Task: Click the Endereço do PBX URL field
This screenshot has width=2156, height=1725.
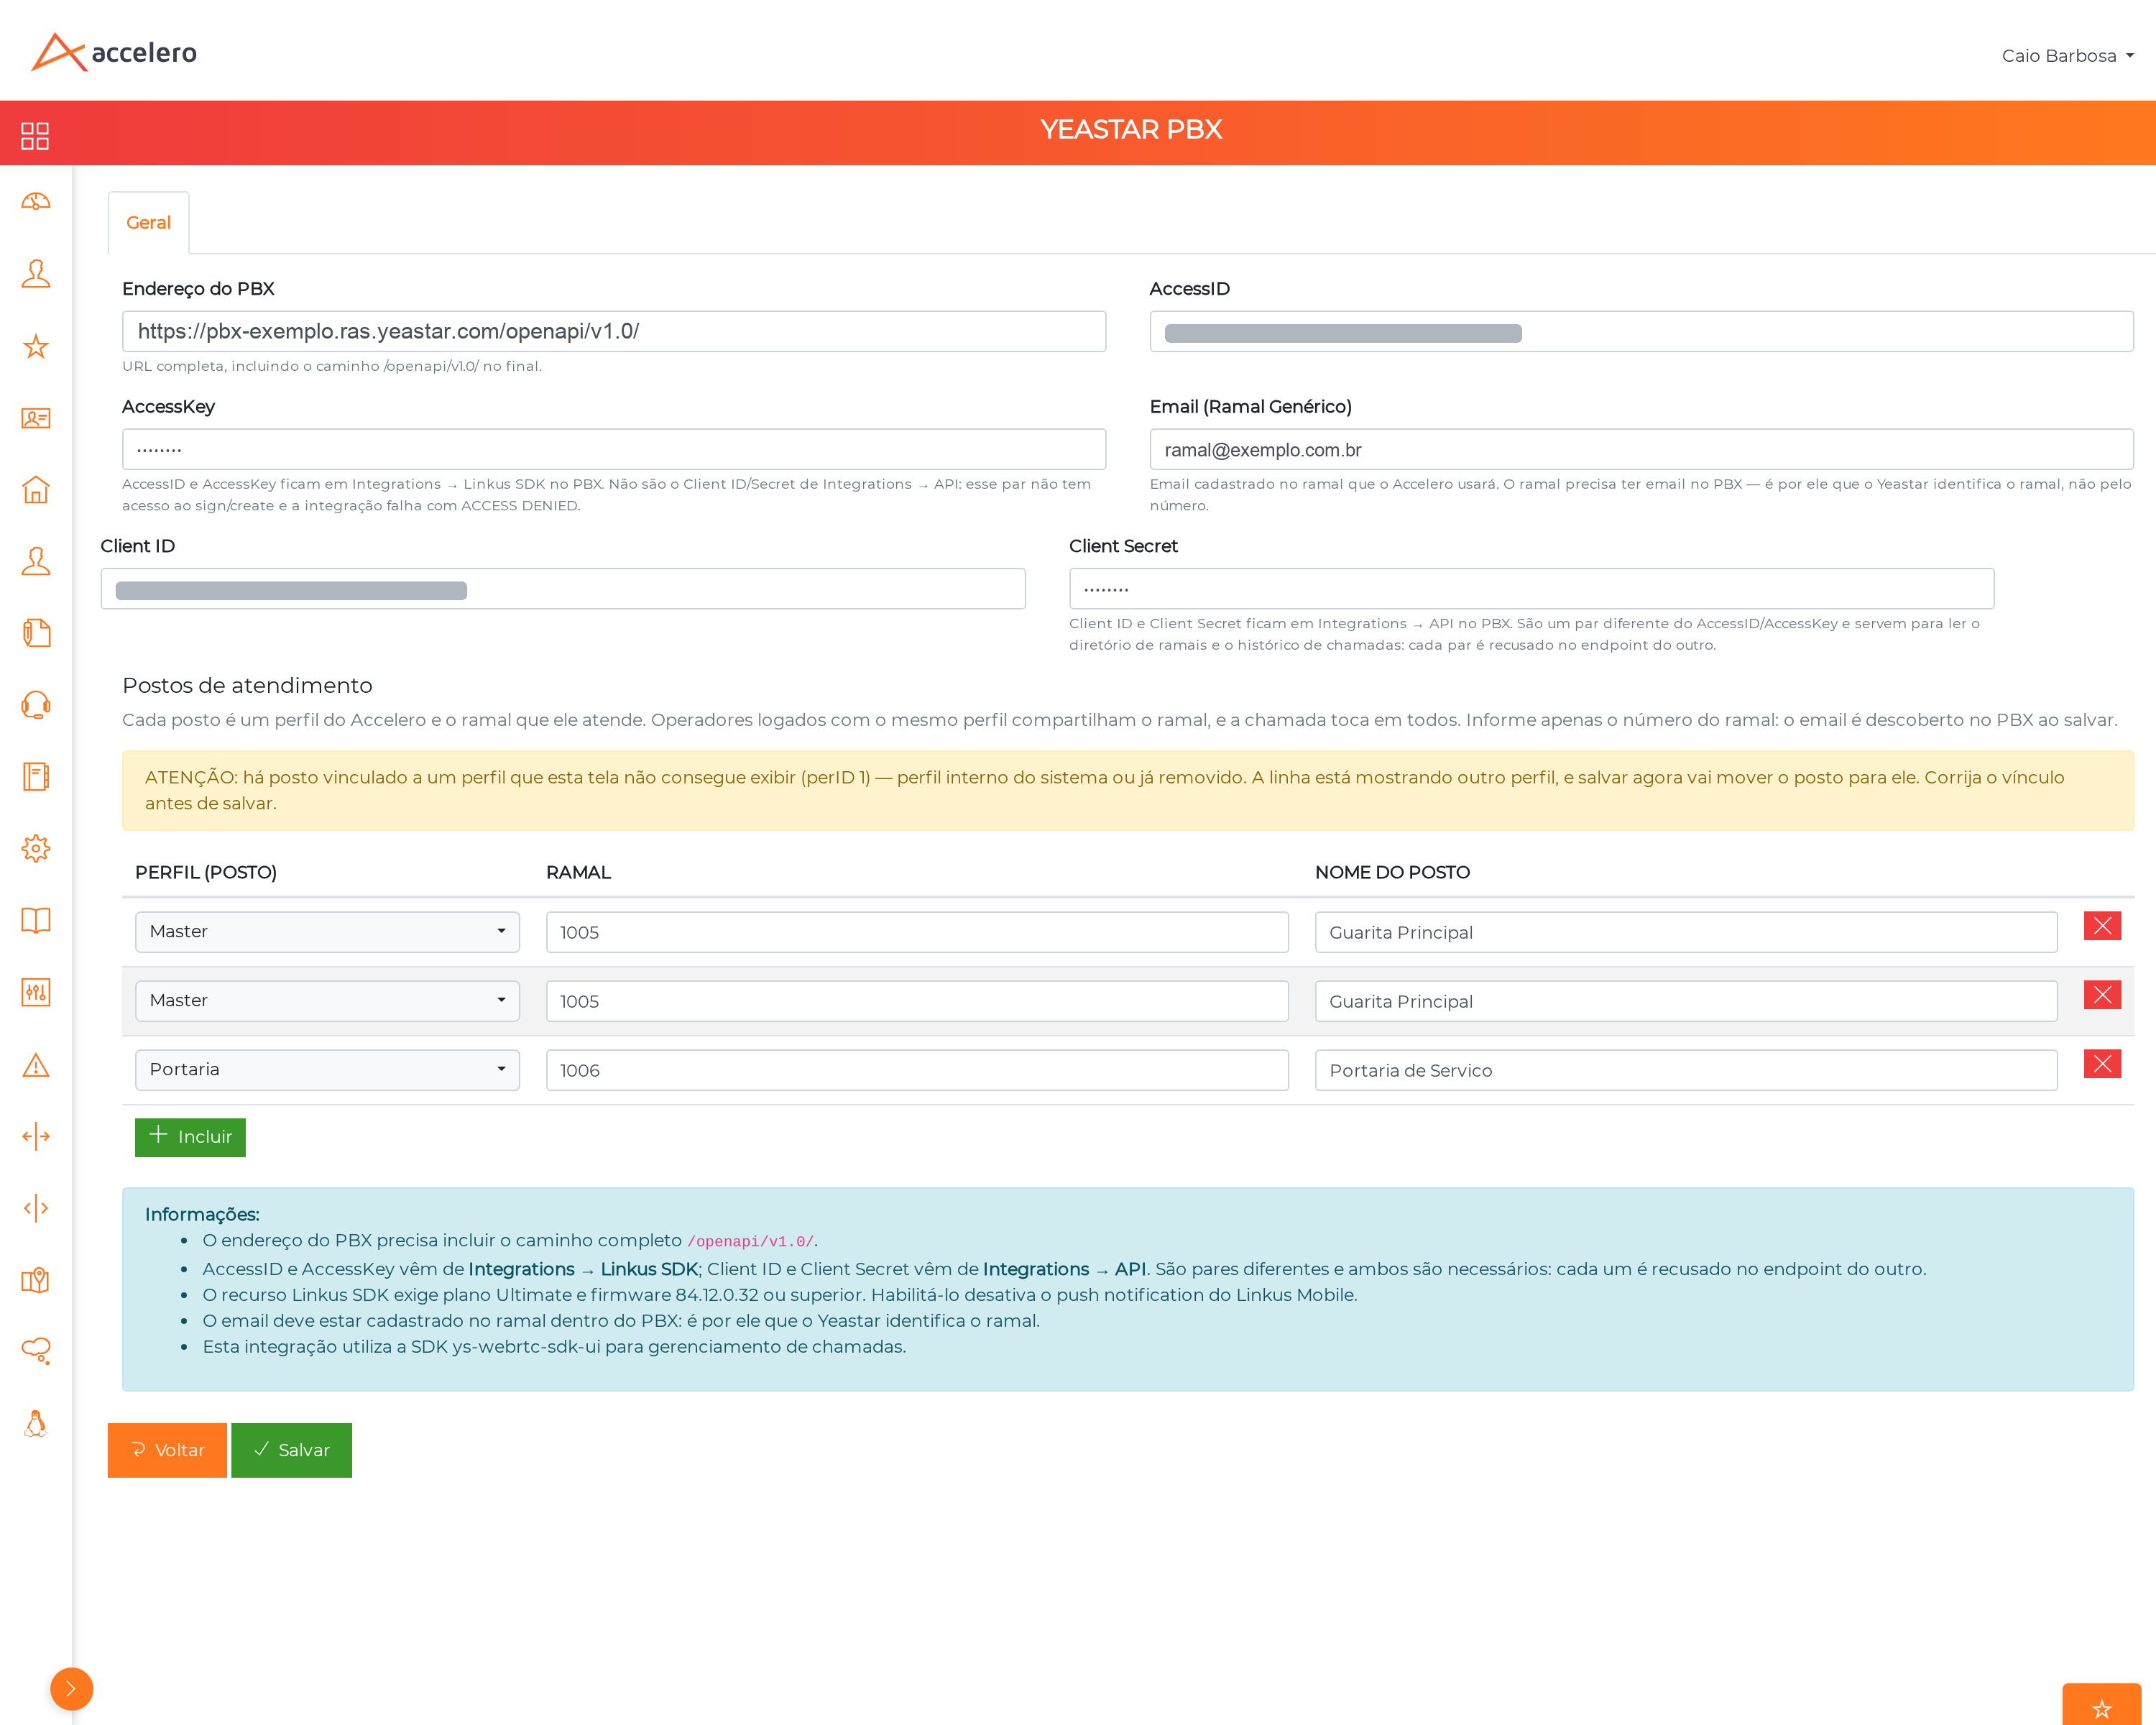Action: pyautogui.click(x=614, y=331)
